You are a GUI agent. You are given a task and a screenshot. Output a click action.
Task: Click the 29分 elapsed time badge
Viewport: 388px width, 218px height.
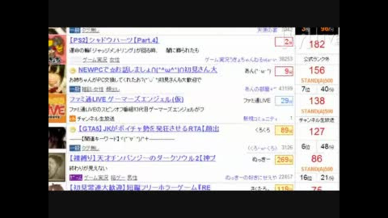[284, 101]
